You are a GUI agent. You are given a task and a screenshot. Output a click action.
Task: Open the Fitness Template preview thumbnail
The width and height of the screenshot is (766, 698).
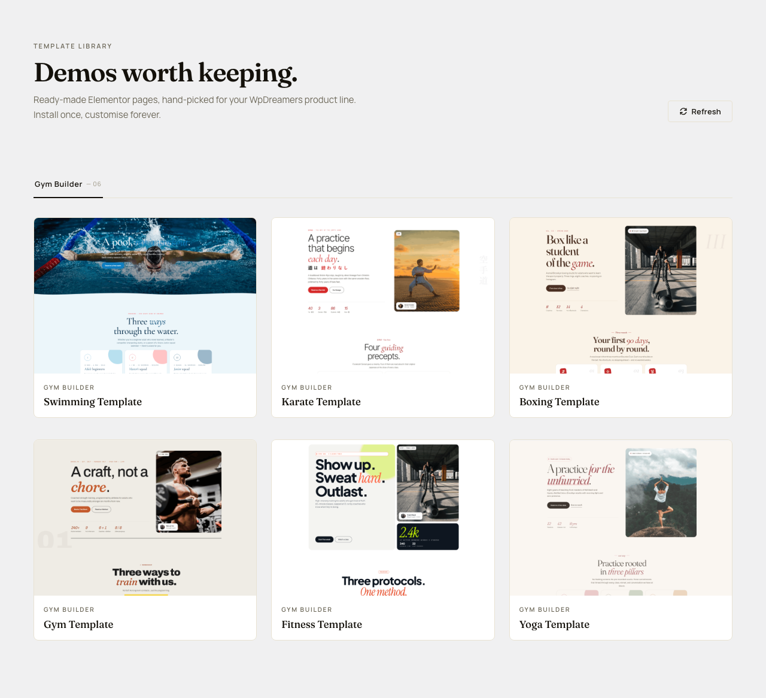[383, 518]
